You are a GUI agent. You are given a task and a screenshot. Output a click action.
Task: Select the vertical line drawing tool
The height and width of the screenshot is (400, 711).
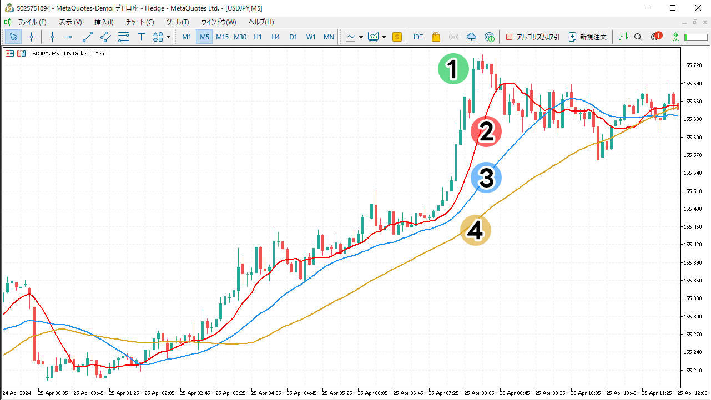[x=52, y=37]
